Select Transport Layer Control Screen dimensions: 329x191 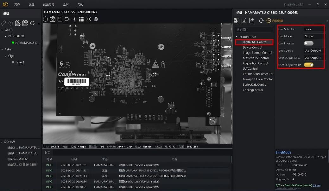coord(258,79)
